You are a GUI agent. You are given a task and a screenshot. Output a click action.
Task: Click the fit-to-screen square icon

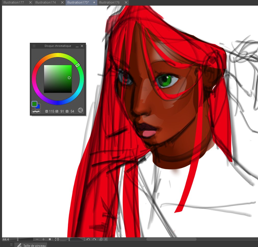50,239
